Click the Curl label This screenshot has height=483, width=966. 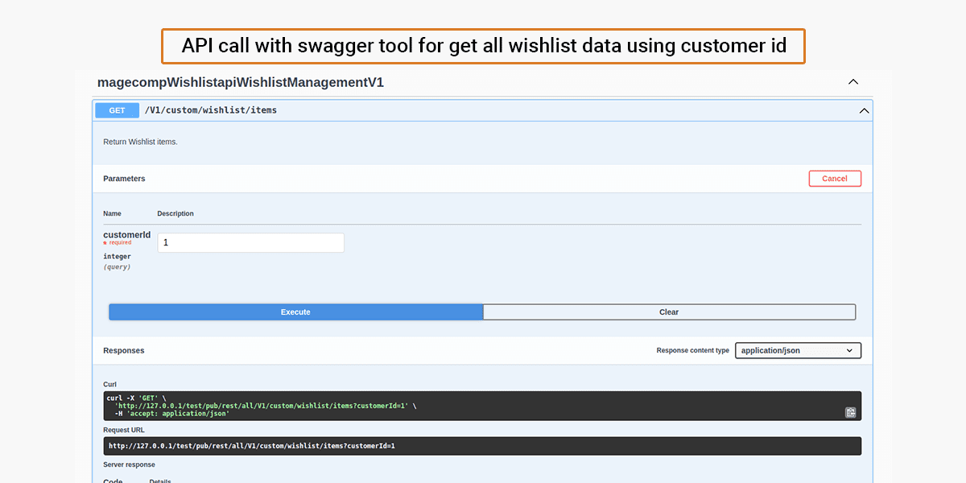[x=109, y=385]
